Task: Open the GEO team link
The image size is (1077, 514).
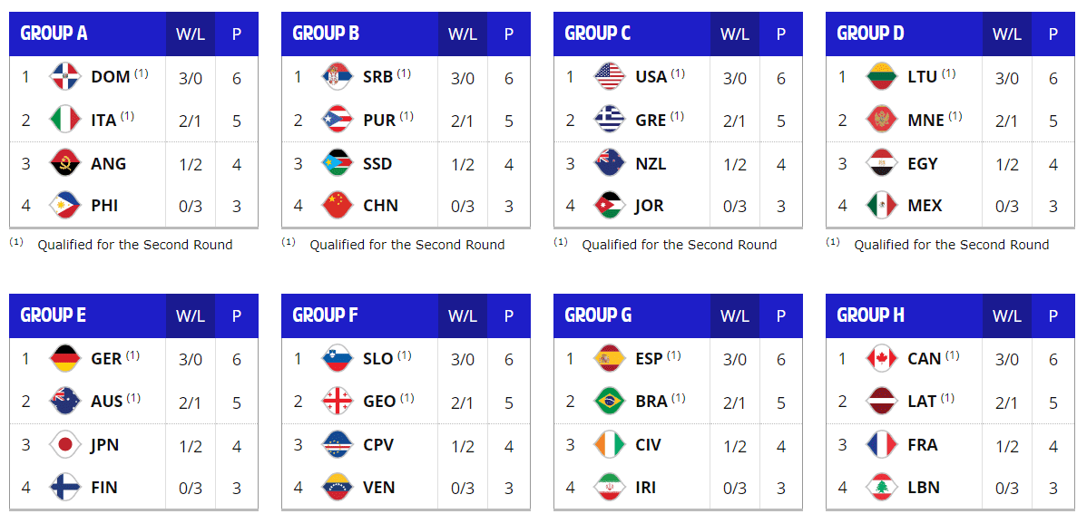Action: tap(379, 402)
